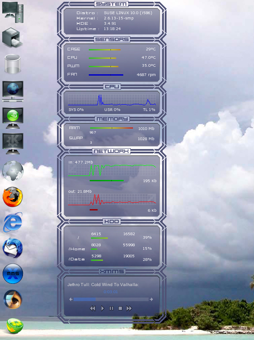Click the fan speed 4687 rpm
Viewport: 254px width, 340px height.
(146, 75)
